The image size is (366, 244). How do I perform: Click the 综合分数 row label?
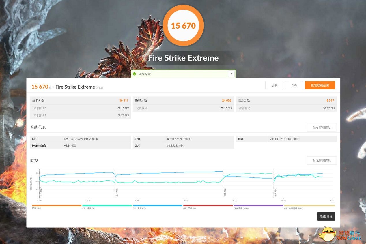pos(244,100)
